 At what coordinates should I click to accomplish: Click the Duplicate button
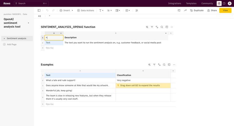click(197, 10)
